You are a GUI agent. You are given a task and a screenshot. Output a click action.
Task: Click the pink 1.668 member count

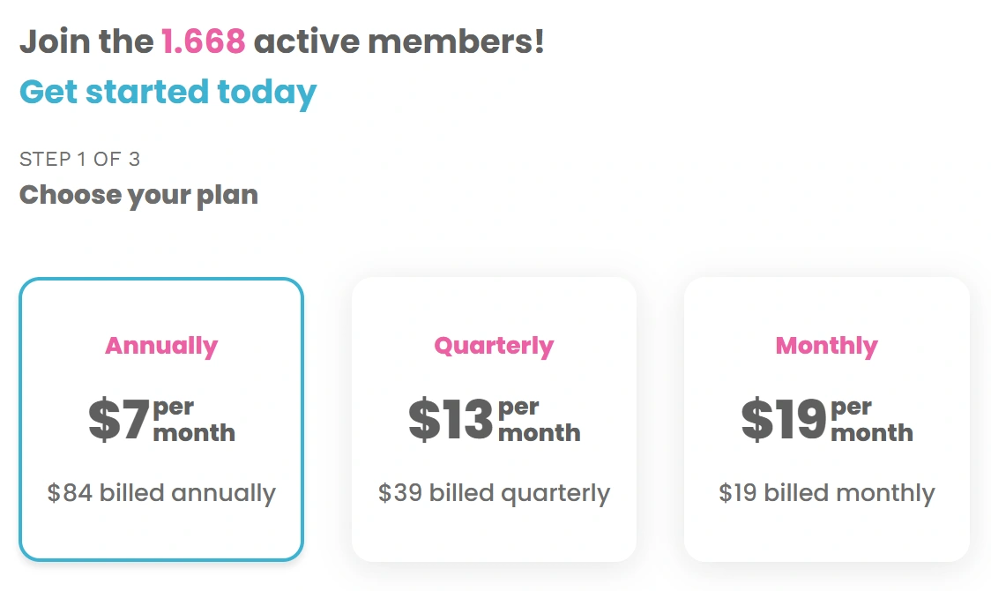pos(203,41)
